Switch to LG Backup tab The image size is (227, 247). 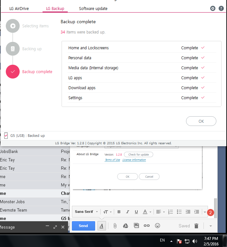pos(55,8)
